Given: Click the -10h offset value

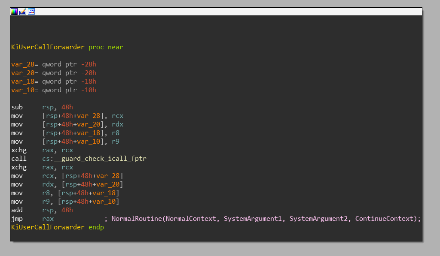Looking at the screenshot, I should pyautogui.click(x=89, y=90).
